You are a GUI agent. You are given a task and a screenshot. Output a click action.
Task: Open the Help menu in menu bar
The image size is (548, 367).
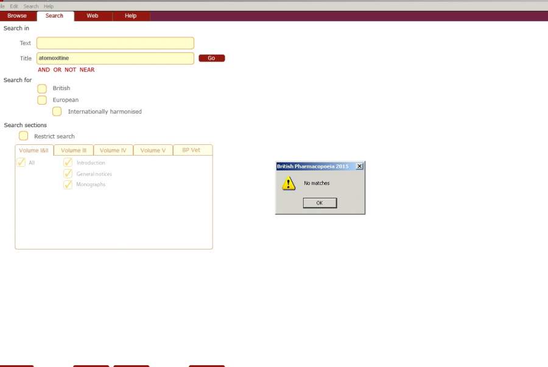pos(49,6)
